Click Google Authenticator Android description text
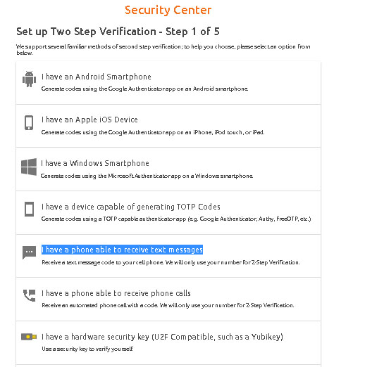 tap(144, 89)
